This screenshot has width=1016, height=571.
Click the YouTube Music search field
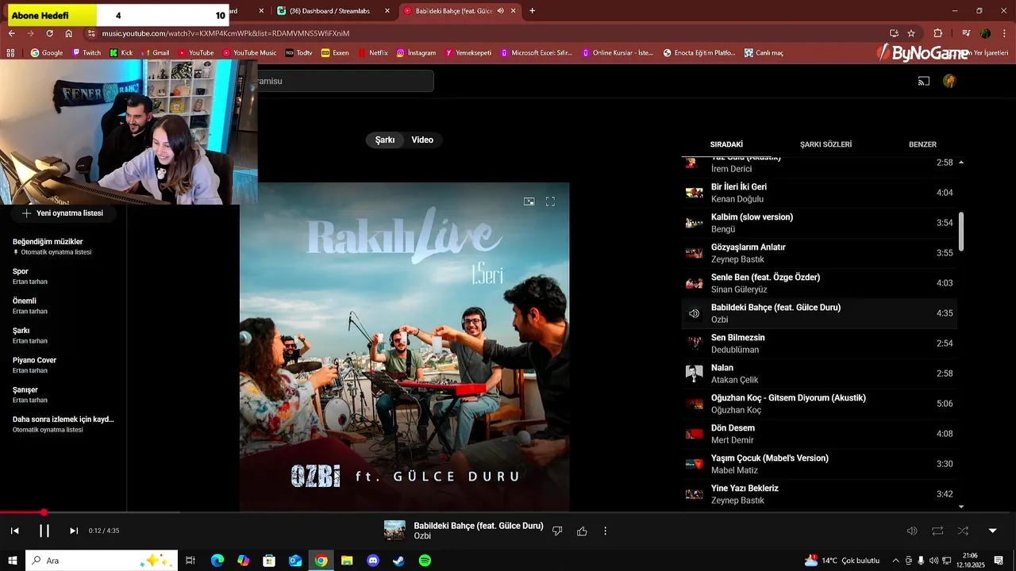coord(345,81)
